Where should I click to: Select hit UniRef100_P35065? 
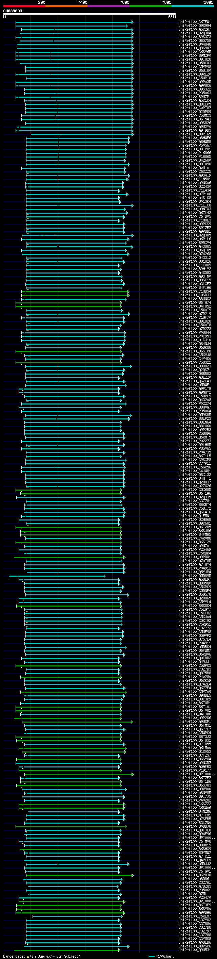[195, 449]
